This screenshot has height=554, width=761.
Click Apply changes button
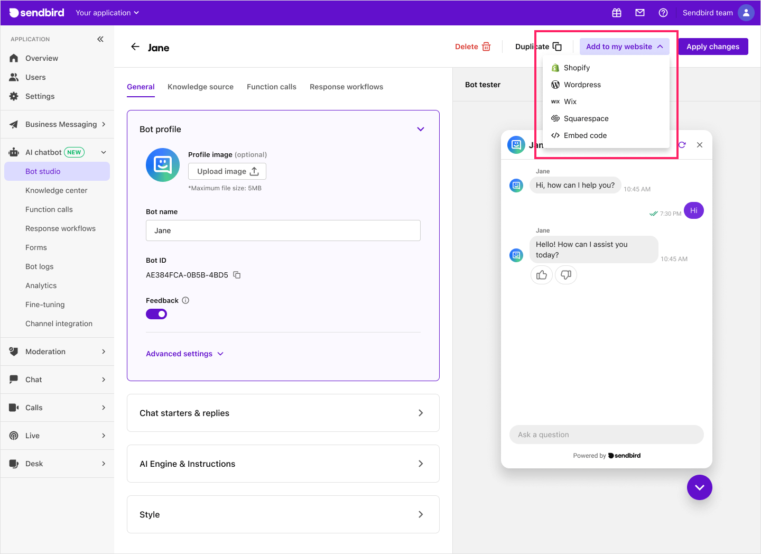pos(713,47)
